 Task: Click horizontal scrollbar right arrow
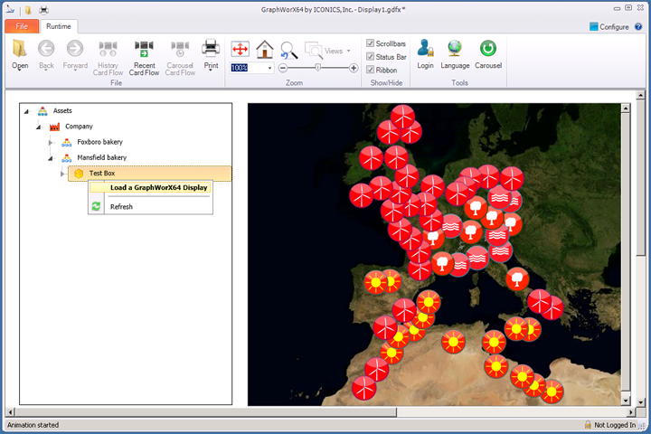pos(631,412)
